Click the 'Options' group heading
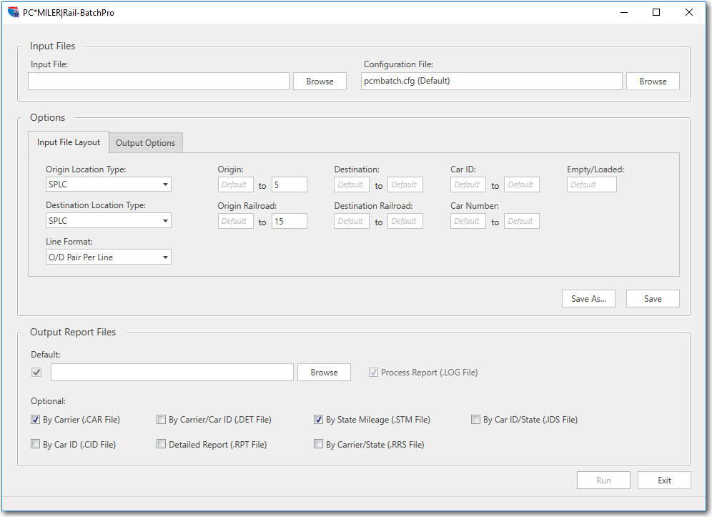This screenshot has height=517, width=712. [x=48, y=117]
